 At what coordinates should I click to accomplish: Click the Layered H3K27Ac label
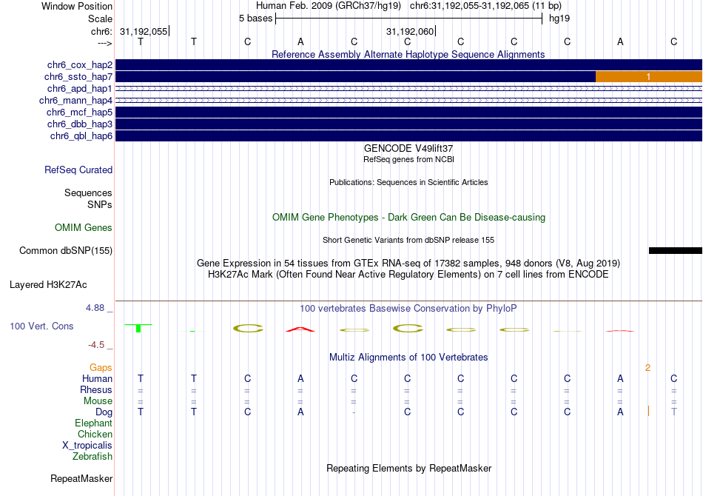coord(48,285)
